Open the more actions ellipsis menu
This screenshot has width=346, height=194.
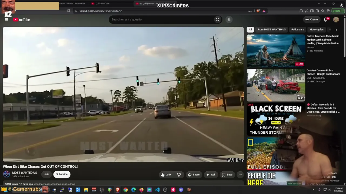(x=240, y=175)
